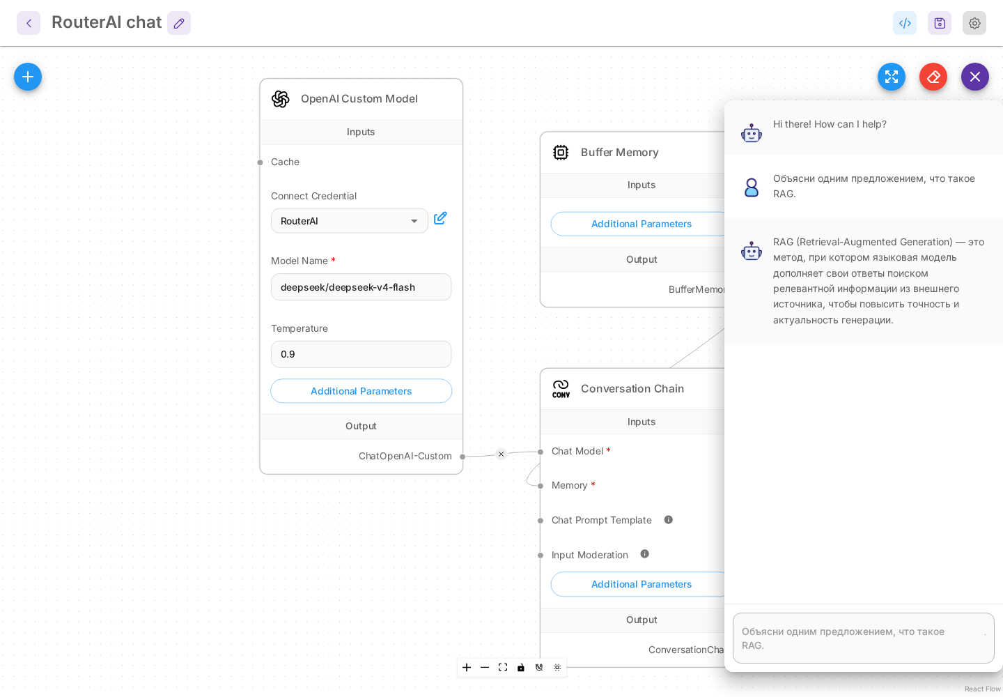Screen dimensions: 1003x697
Task: Click the chat message input box
Action: point(864,638)
